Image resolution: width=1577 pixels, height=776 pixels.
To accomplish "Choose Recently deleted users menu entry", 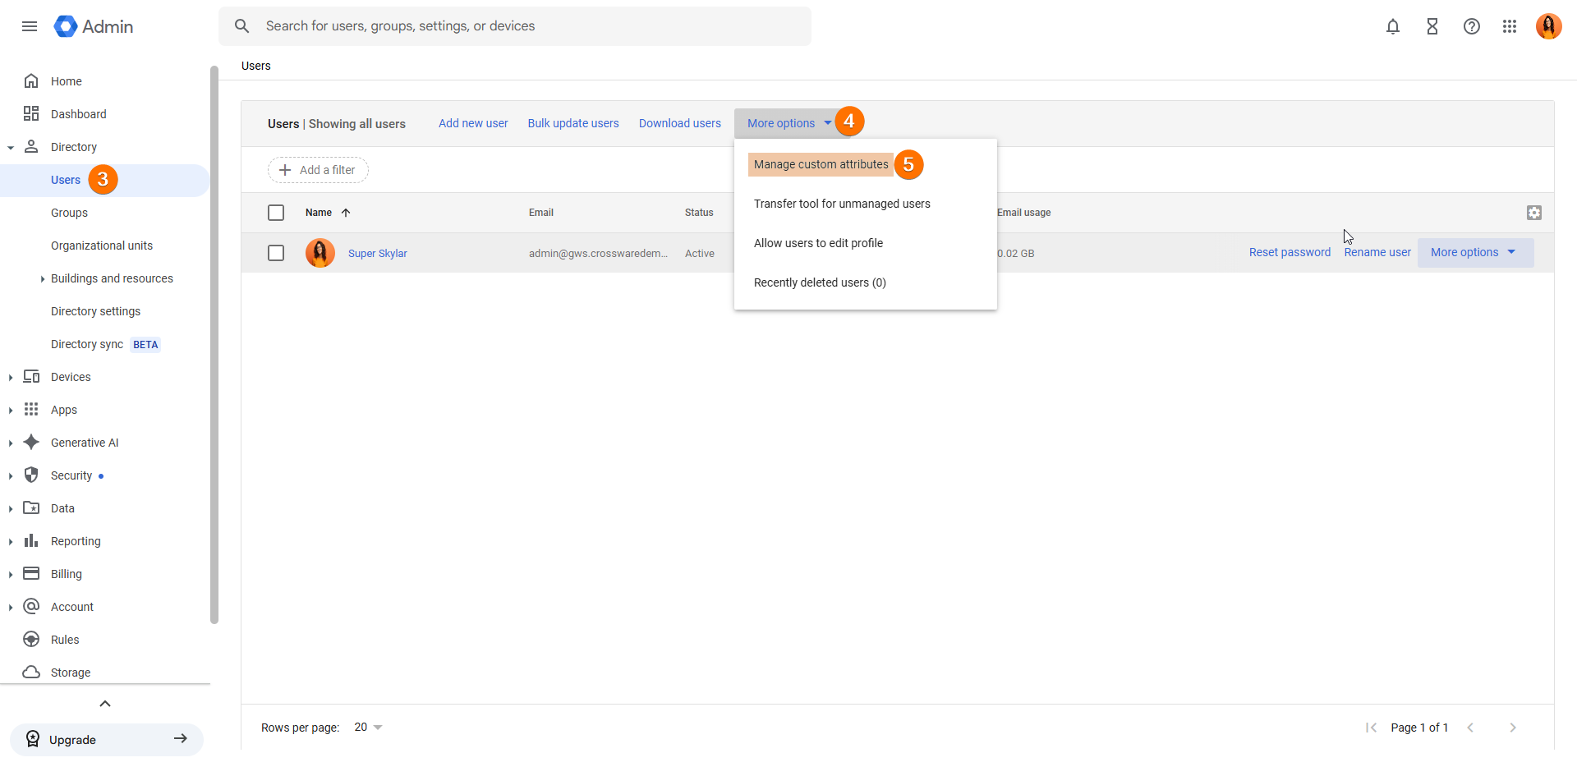I will point(819,282).
